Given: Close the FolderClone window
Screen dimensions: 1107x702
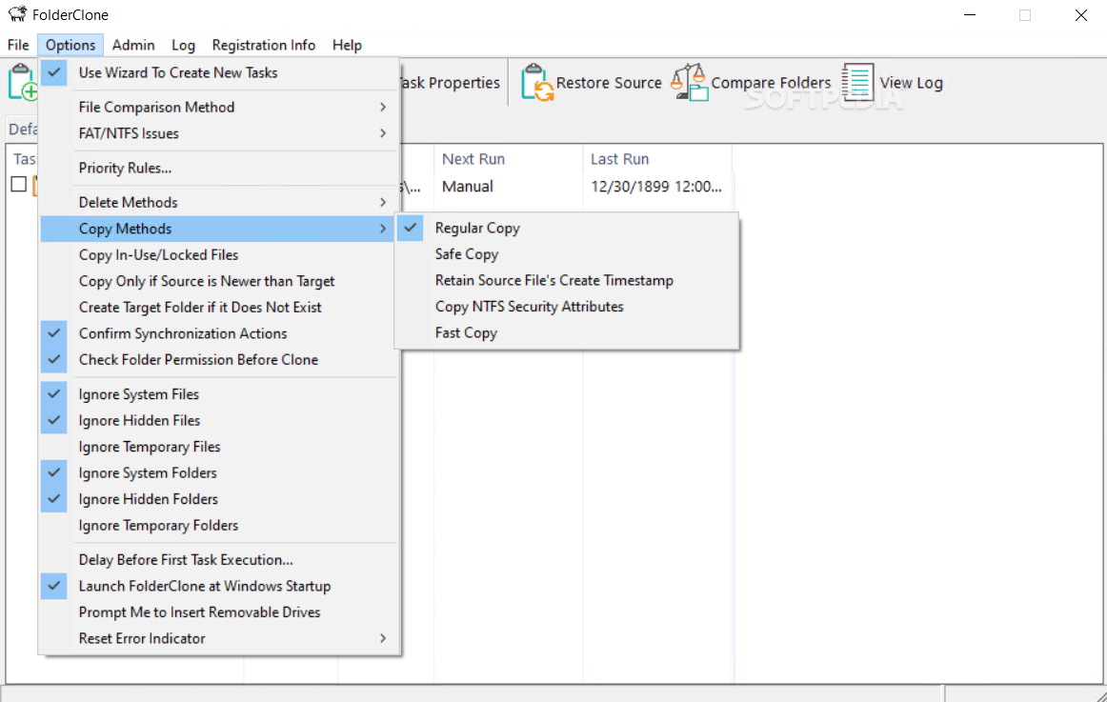Looking at the screenshot, I should 1081,15.
